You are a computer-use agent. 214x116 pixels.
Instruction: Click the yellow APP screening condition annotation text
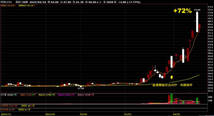pos(172,85)
